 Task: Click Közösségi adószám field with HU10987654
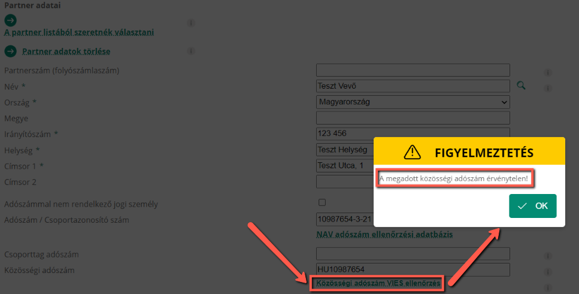[413, 269]
